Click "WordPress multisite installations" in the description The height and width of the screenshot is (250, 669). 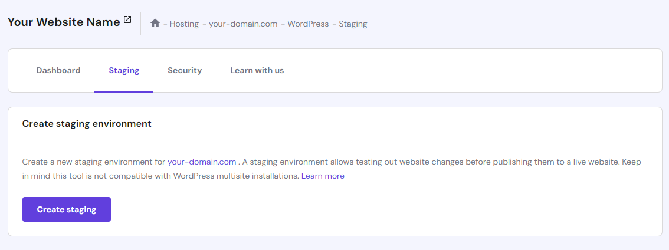click(236, 176)
